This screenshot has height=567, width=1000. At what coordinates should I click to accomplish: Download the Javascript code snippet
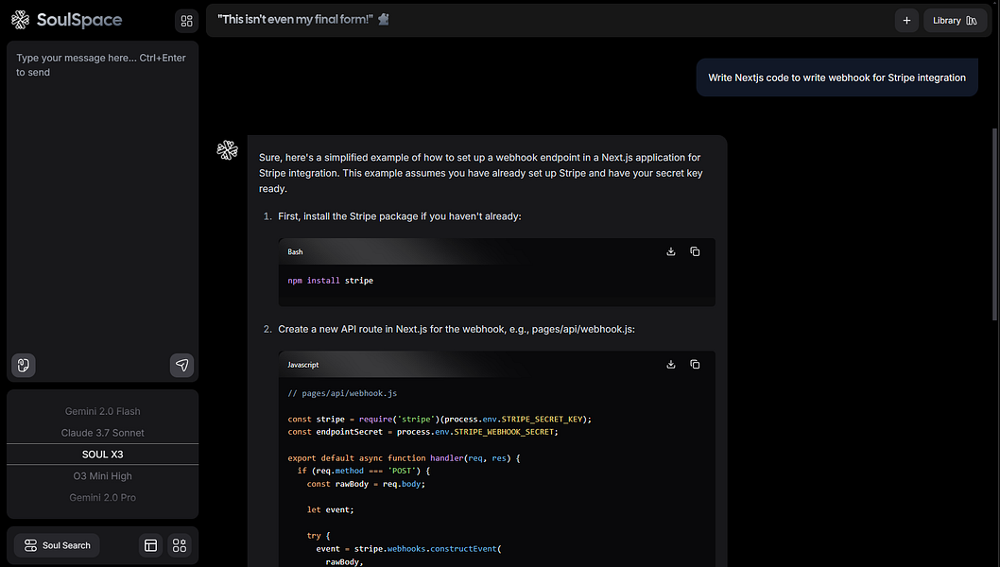tap(671, 364)
